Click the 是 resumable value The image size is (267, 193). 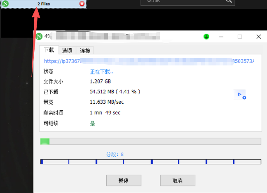pos(92,123)
